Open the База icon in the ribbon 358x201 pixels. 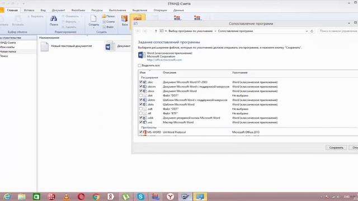click(x=124, y=18)
